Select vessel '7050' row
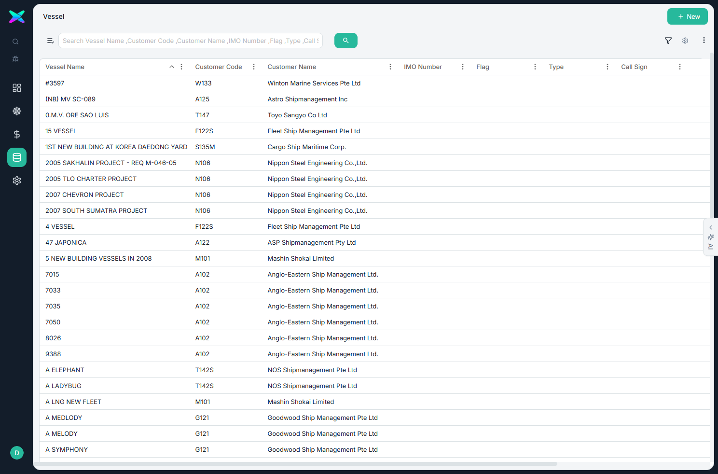The image size is (718, 474). [374, 322]
